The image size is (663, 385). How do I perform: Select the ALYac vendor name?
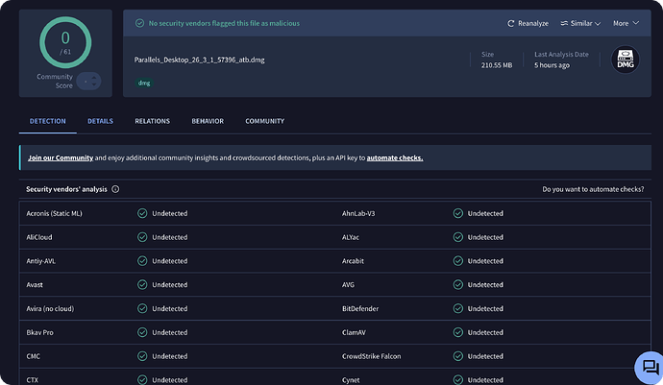tap(351, 237)
